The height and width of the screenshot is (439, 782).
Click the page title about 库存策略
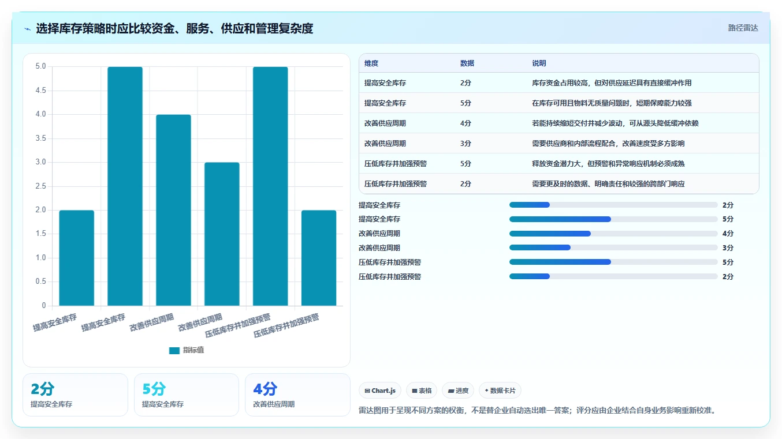coord(174,28)
